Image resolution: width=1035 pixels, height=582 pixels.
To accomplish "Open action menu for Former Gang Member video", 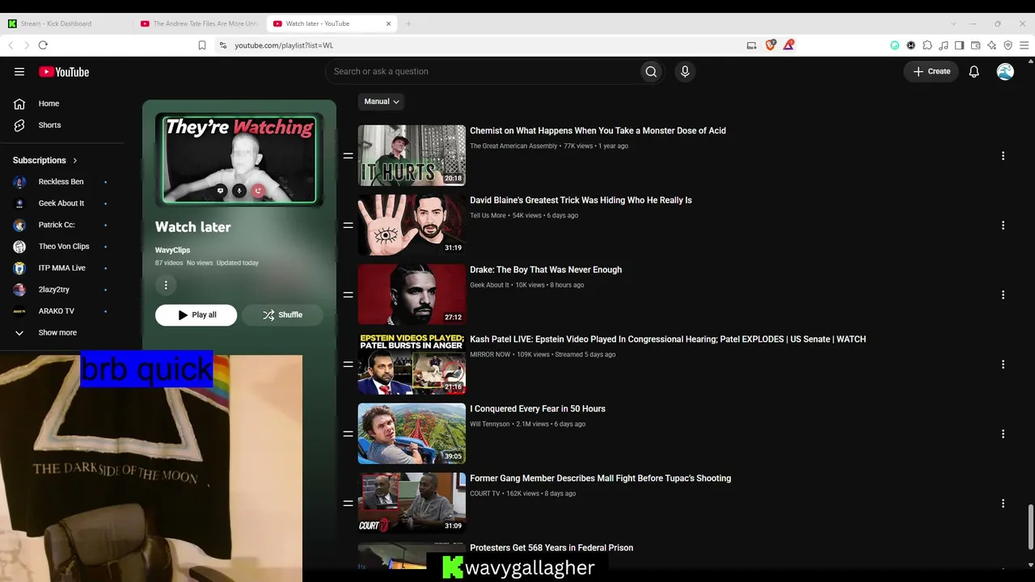I will pyautogui.click(x=1003, y=504).
